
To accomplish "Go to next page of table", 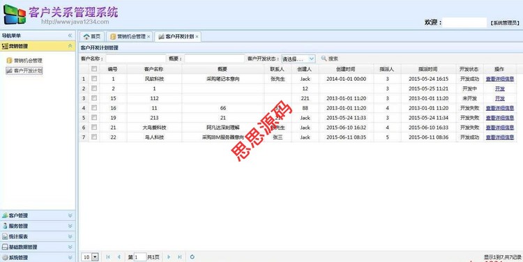I will (x=169, y=256).
